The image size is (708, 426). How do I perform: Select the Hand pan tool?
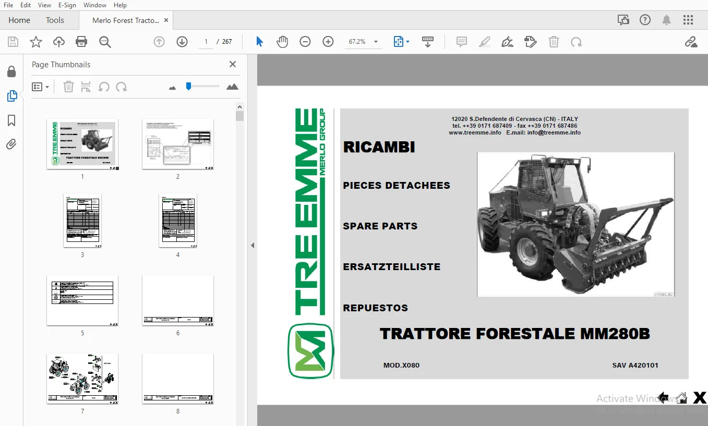coord(282,42)
